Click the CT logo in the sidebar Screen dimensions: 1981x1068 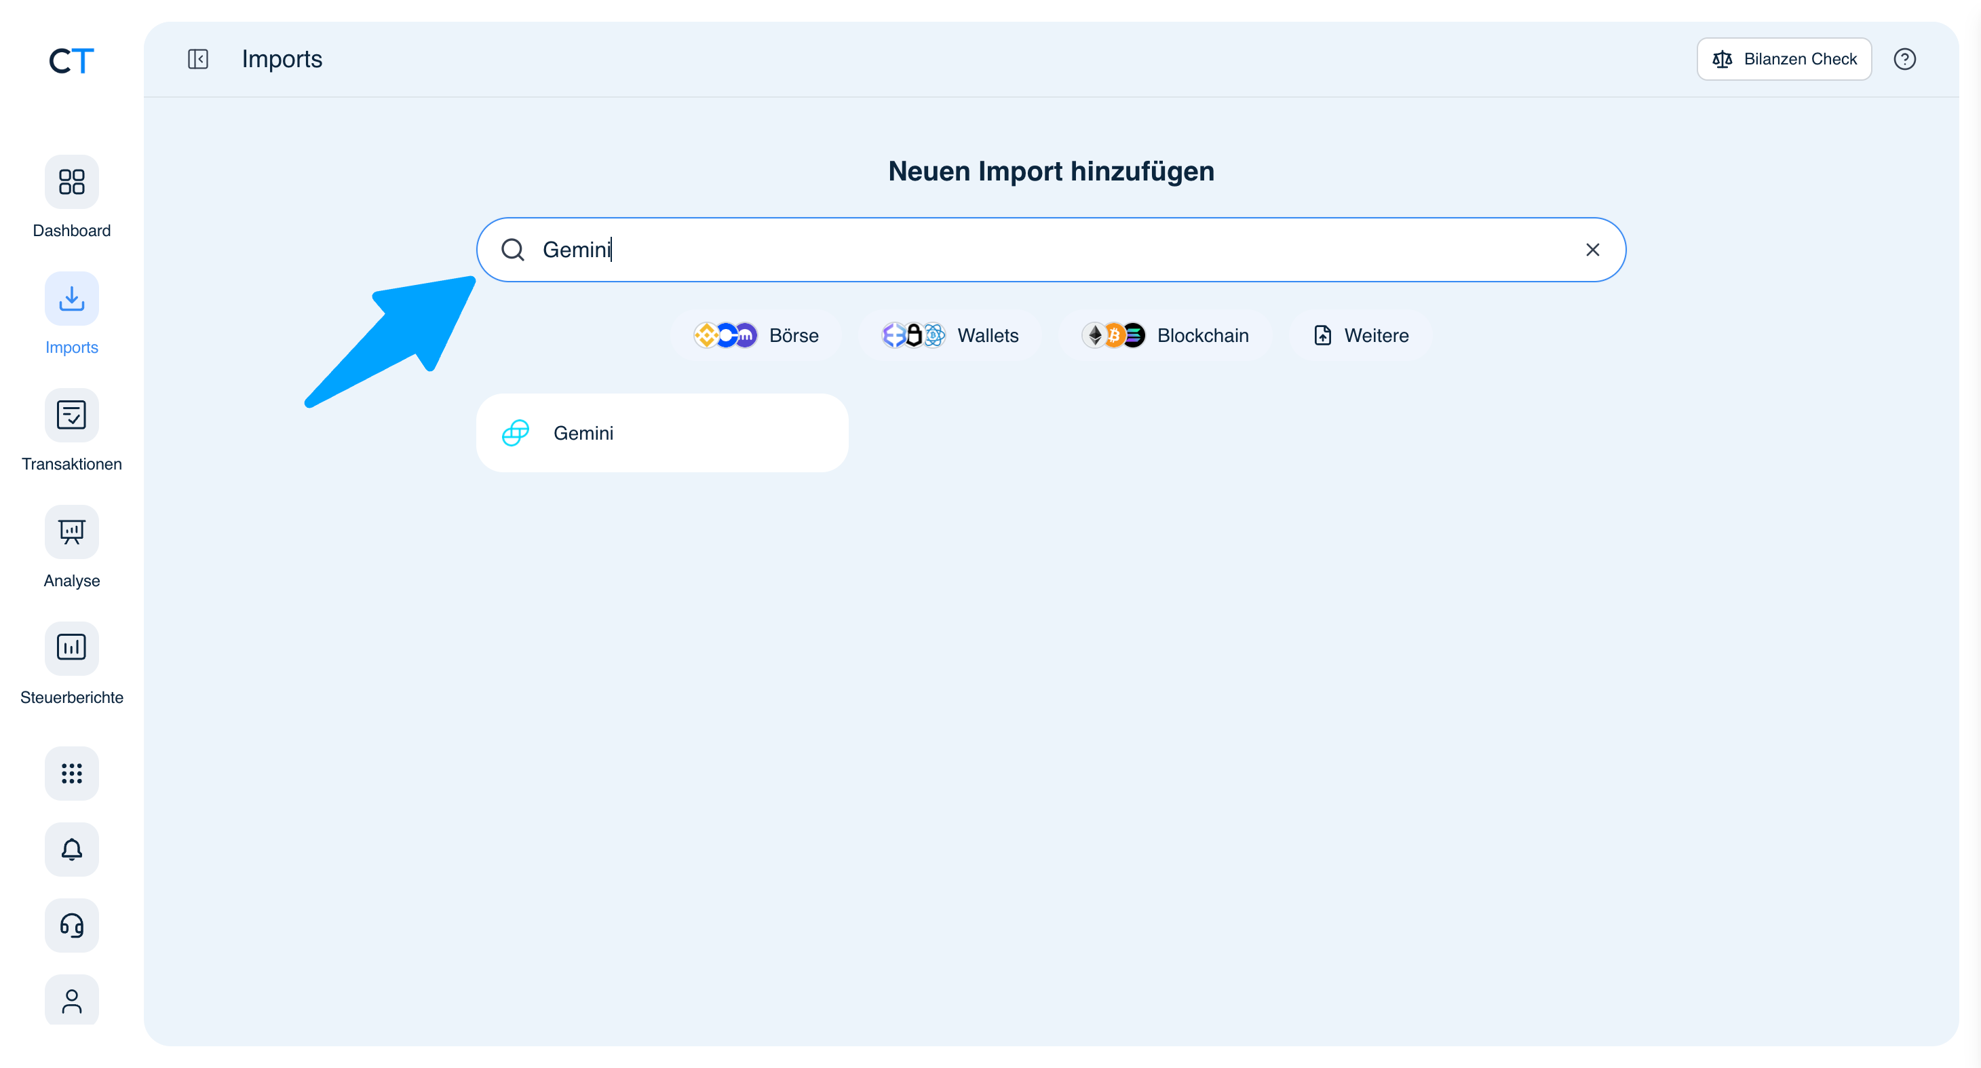point(71,61)
